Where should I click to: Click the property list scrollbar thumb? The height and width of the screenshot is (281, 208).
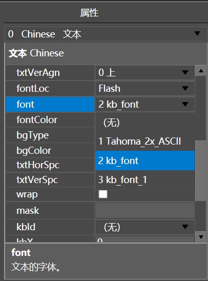tap(201, 171)
